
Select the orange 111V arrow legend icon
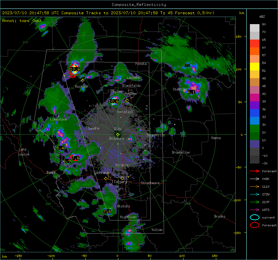pyautogui.click(x=255, y=186)
